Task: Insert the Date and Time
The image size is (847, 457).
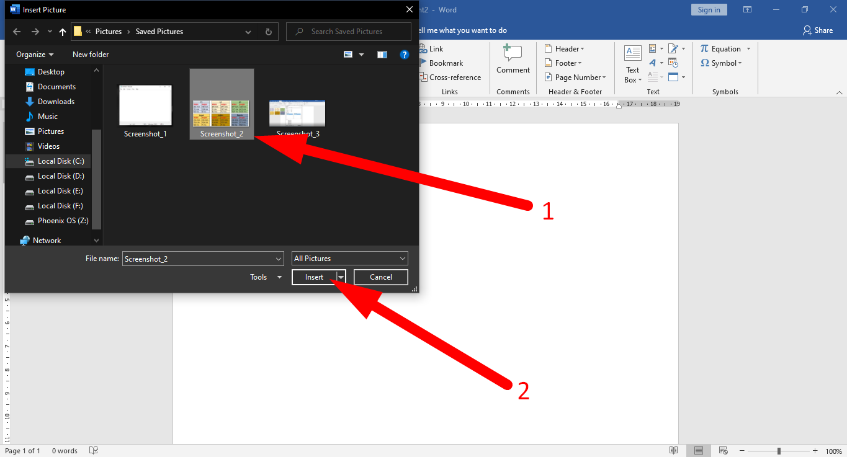Action: pos(674,62)
